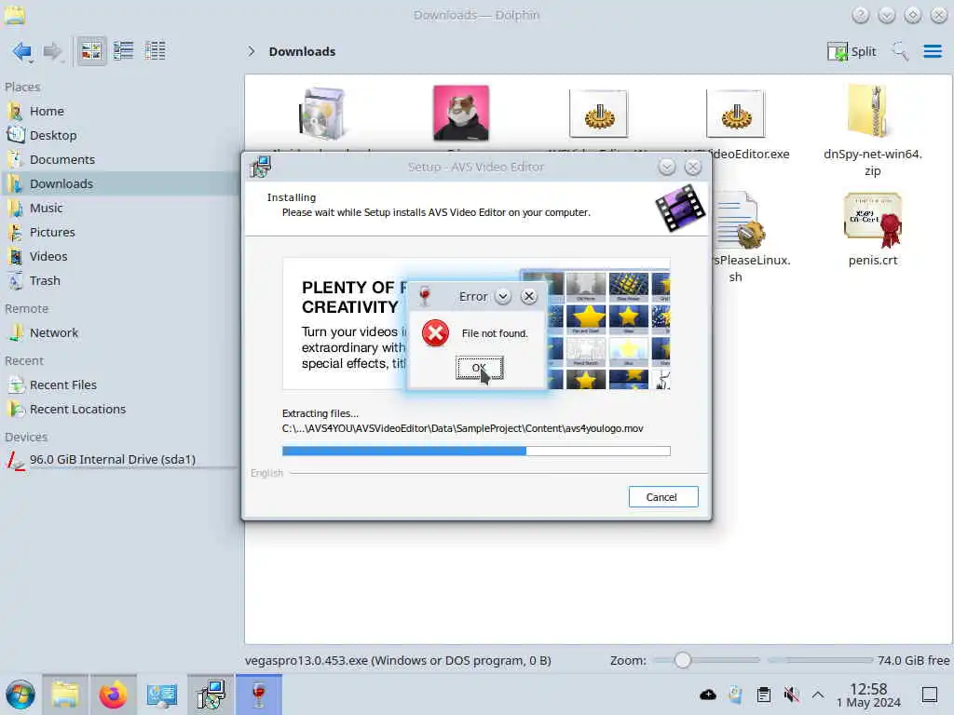This screenshot has height=715, width=954.
Task: Click the status bar vegaspro13.0.453.exe text
Action: pos(398,660)
